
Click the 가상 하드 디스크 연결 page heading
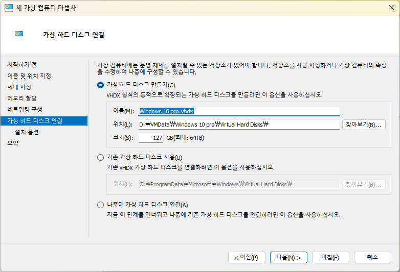pyautogui.click(x=74, y=35)
